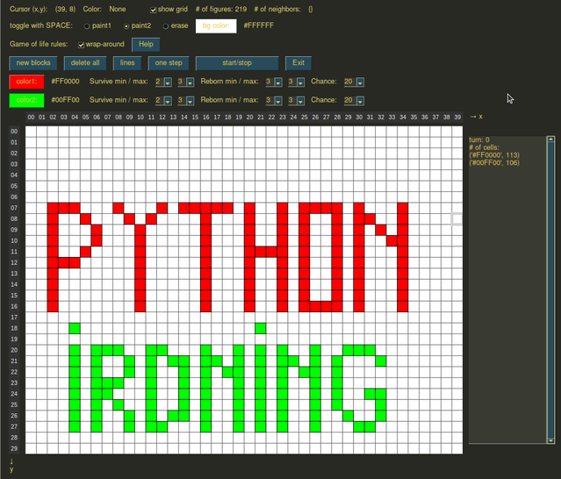561x479 pixels.
Task: Open color1 Reborn min dropdown
Action: (x=278, y=82)
